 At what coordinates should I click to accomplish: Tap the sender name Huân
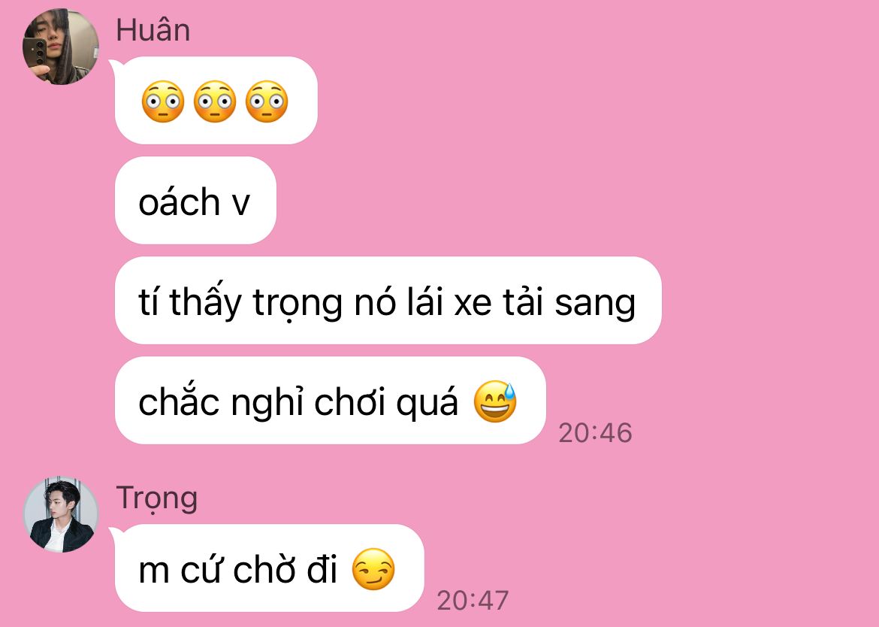point(153,30)
